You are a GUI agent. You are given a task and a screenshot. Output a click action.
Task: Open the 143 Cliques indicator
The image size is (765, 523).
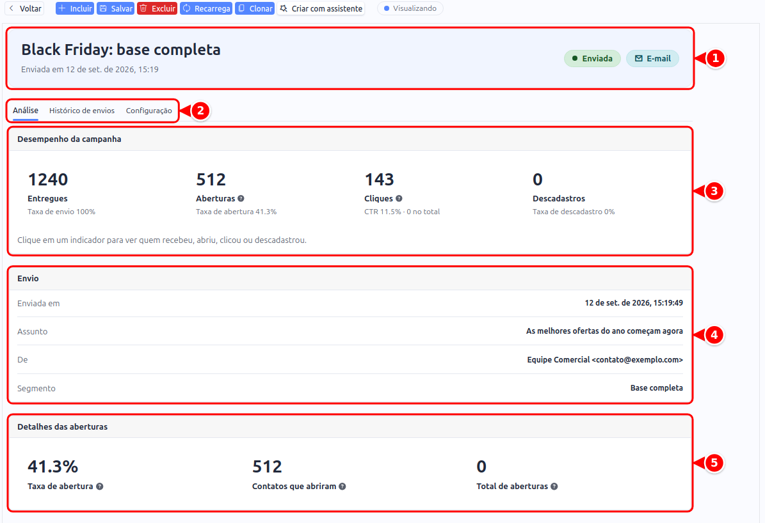point(402,194)
